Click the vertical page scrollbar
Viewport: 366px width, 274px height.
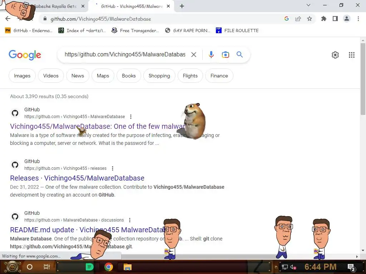pos(363,79)
